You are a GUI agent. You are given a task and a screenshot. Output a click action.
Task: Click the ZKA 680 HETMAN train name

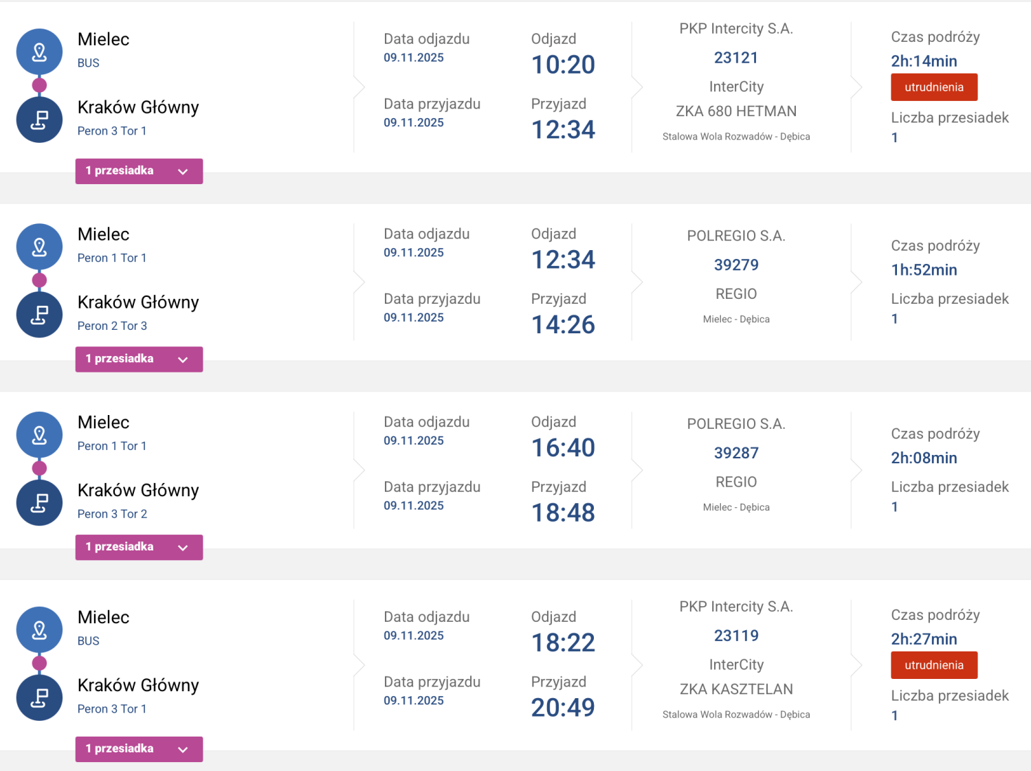coord(735,111)
